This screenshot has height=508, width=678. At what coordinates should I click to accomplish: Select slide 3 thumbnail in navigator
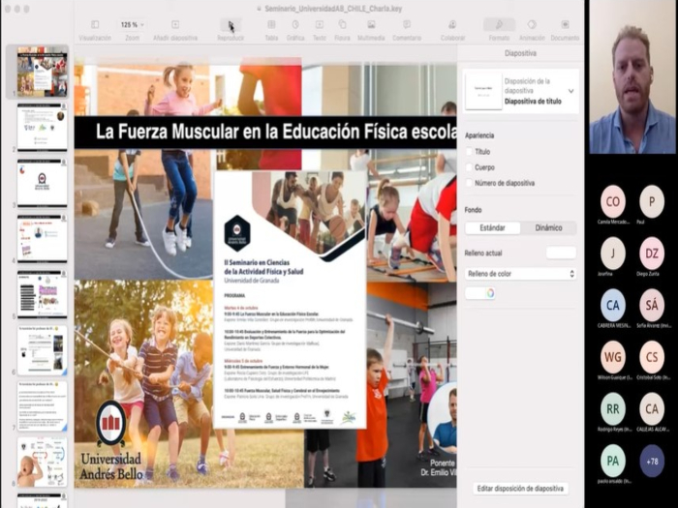pyautogui.click(x=43, y=183)
